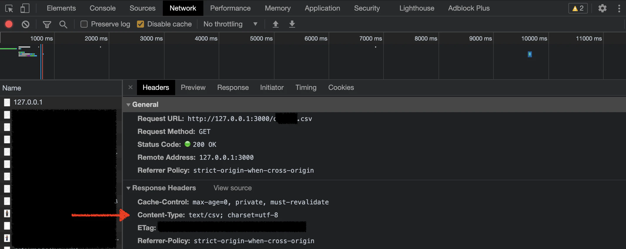Open DevTools settings gear
The width and height of the screenshot is (626, 249).
602,8
